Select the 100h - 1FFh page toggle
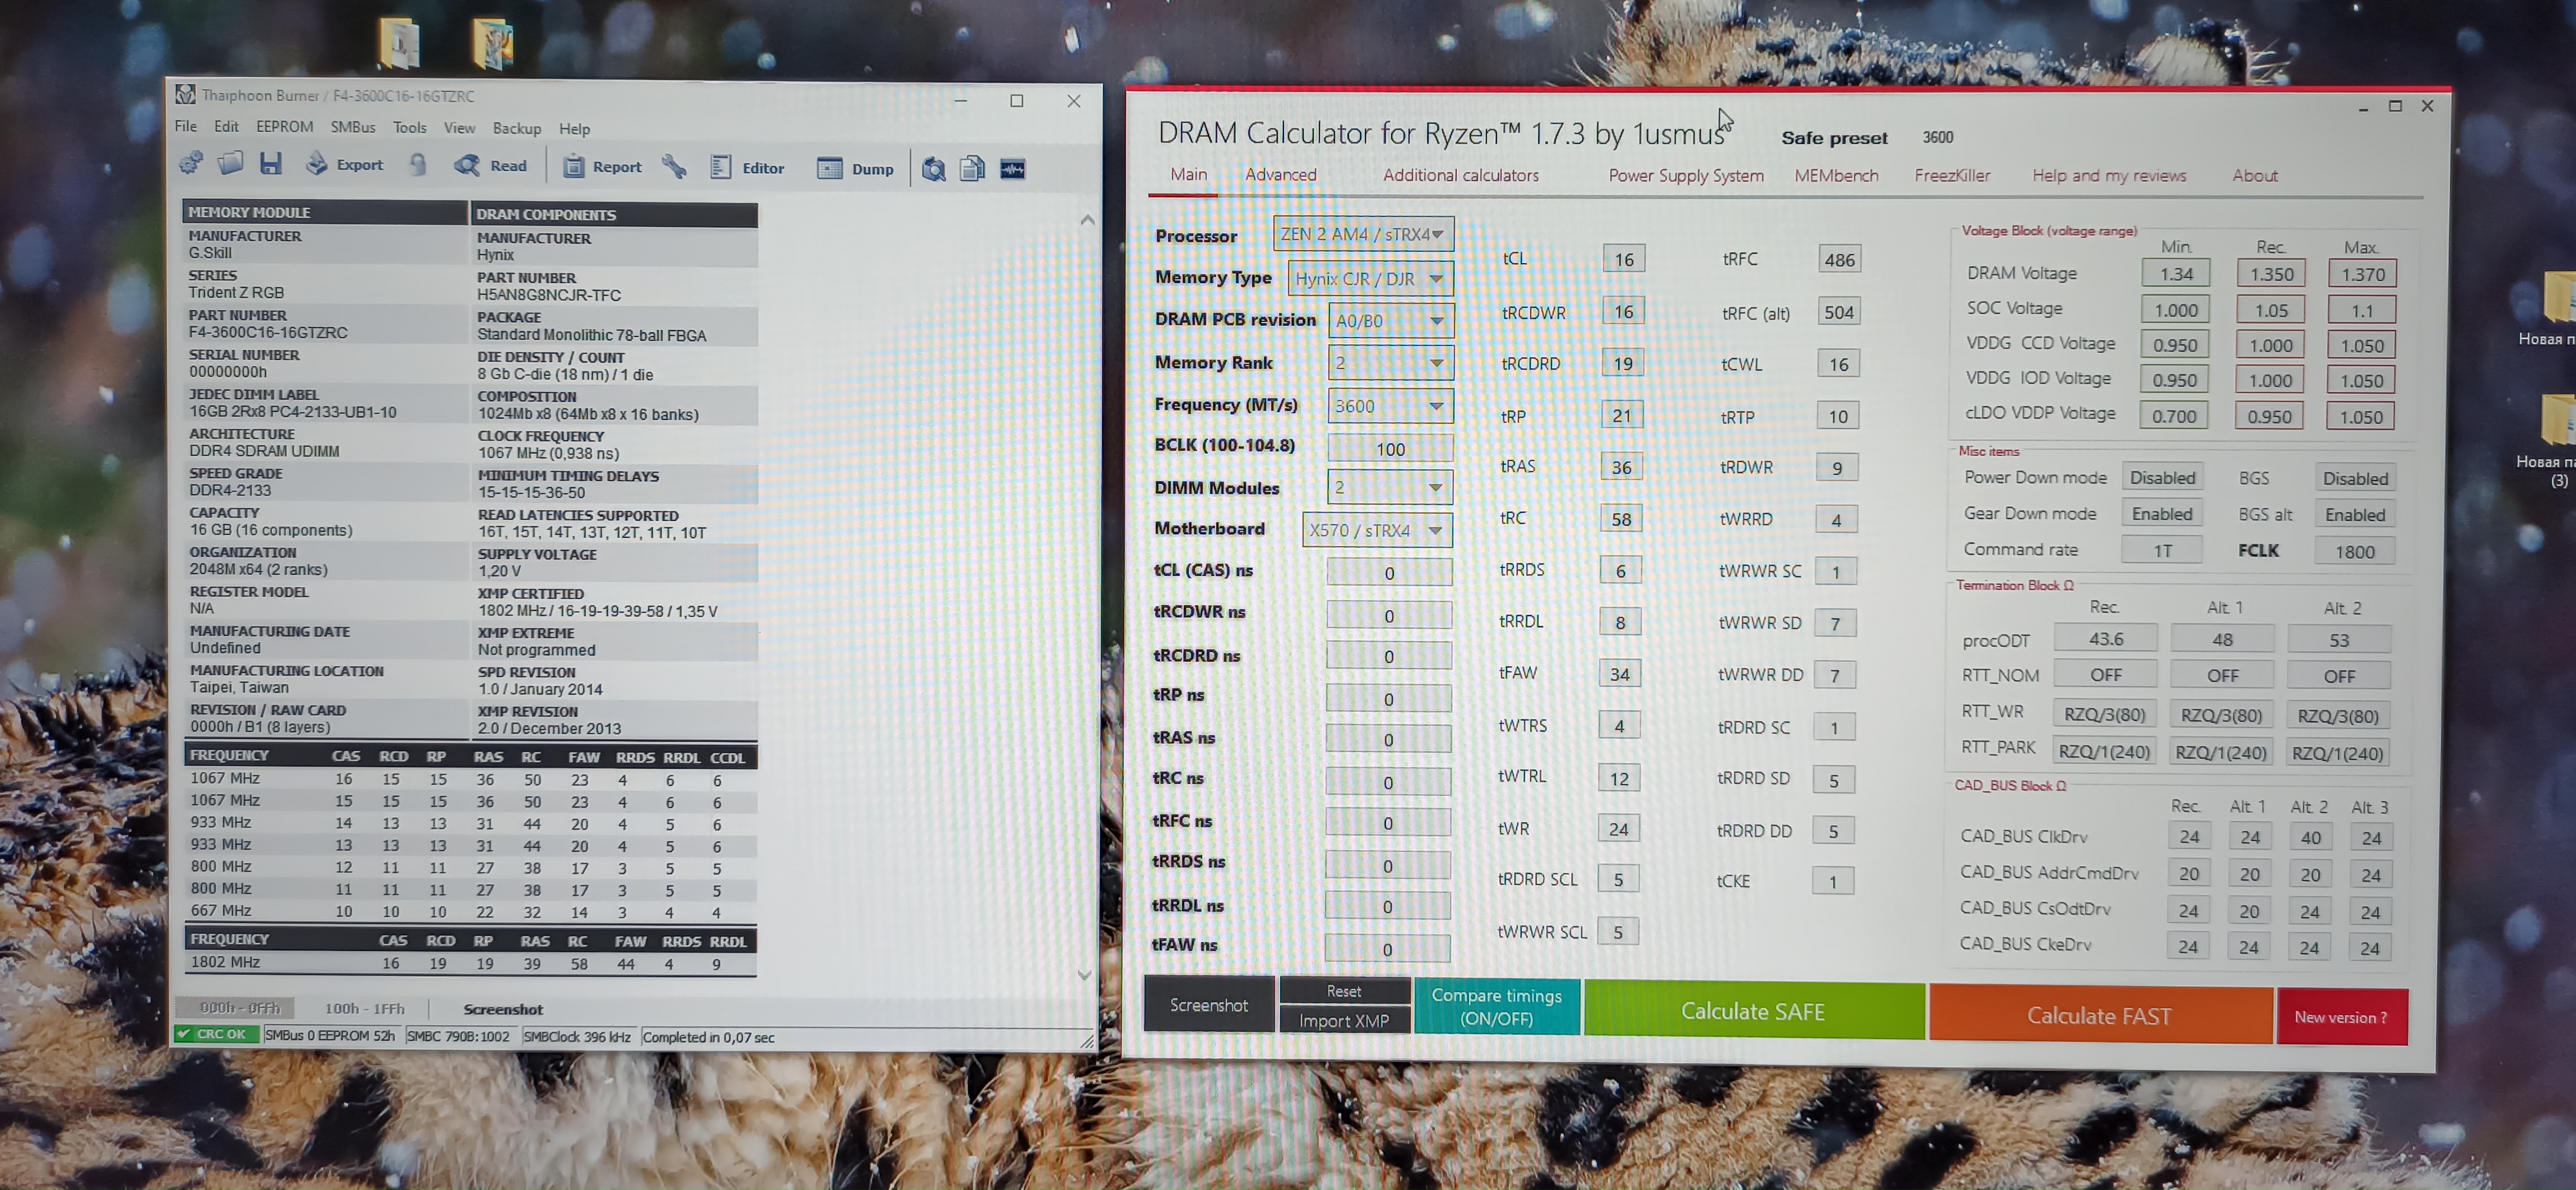2576x1190 pixels. click(x=364, y=1008)
